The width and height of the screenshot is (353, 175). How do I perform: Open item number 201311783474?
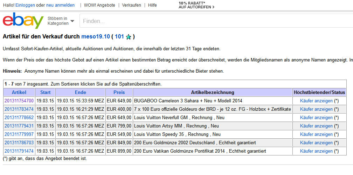tap(19, 109)
